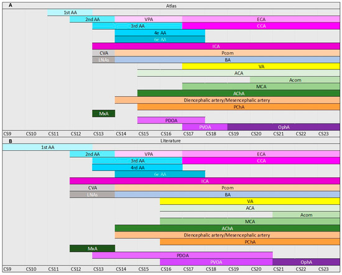Select the MxA bar in panel A

tap(104, 114)
